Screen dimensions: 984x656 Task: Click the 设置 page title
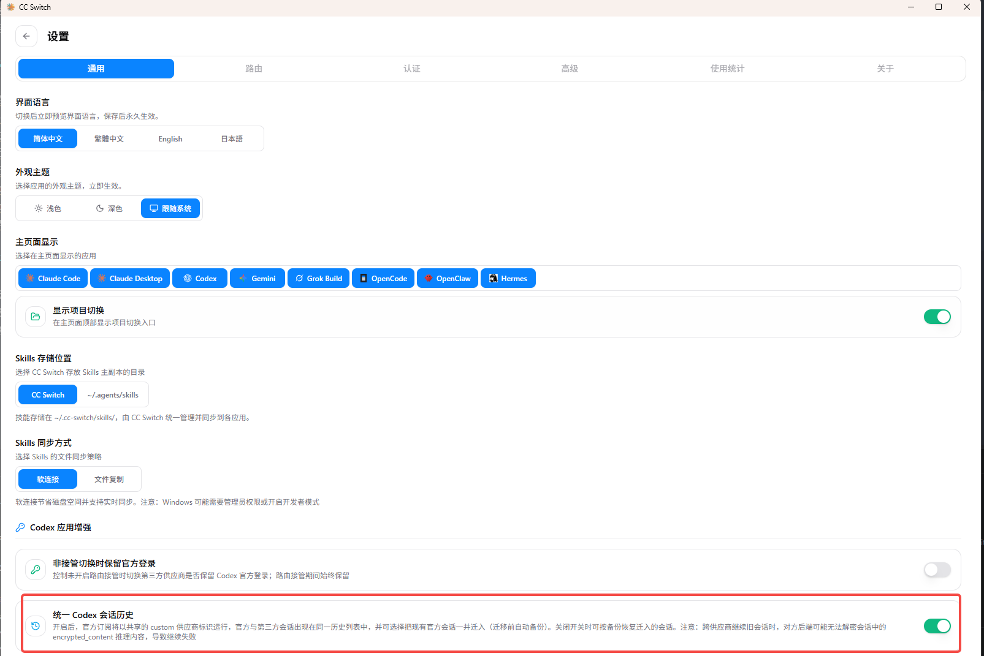click(x=58, y=36)
